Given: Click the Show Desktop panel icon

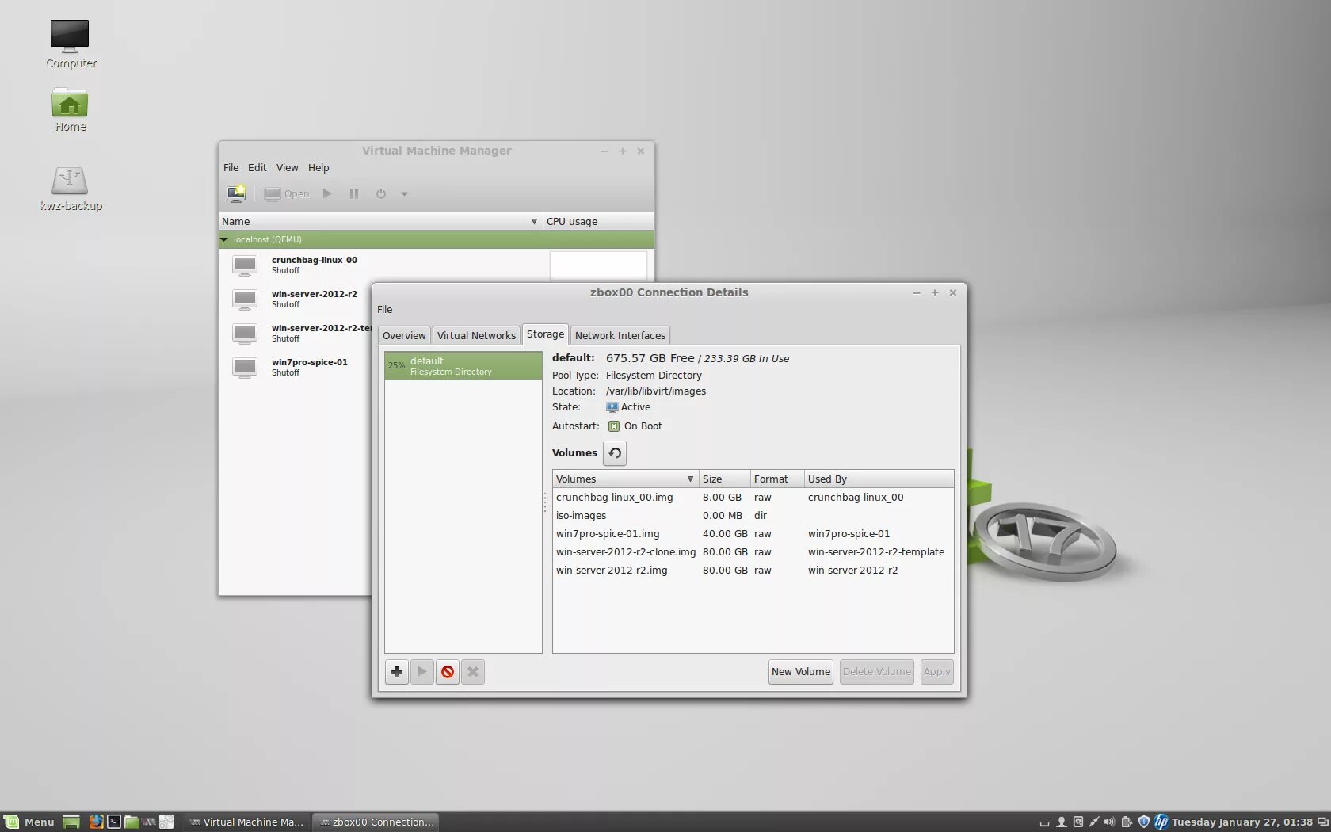Looking at the screenshot, I should pos(71,822).
